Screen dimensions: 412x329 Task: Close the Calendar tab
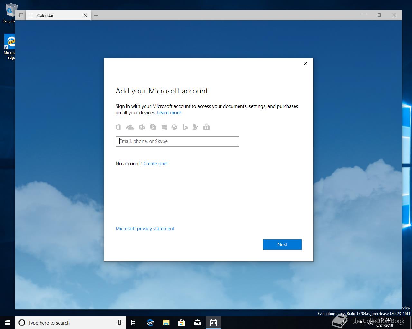click(x=85, y=15)
